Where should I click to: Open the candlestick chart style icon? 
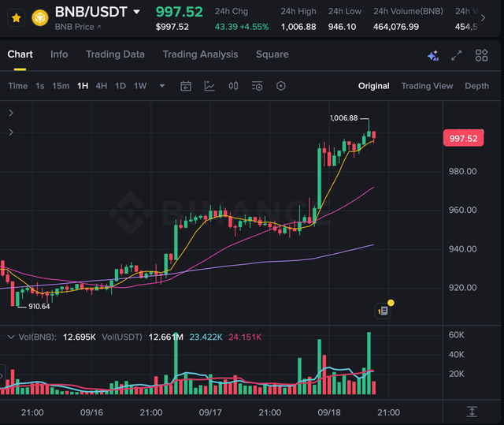point(233,86)
